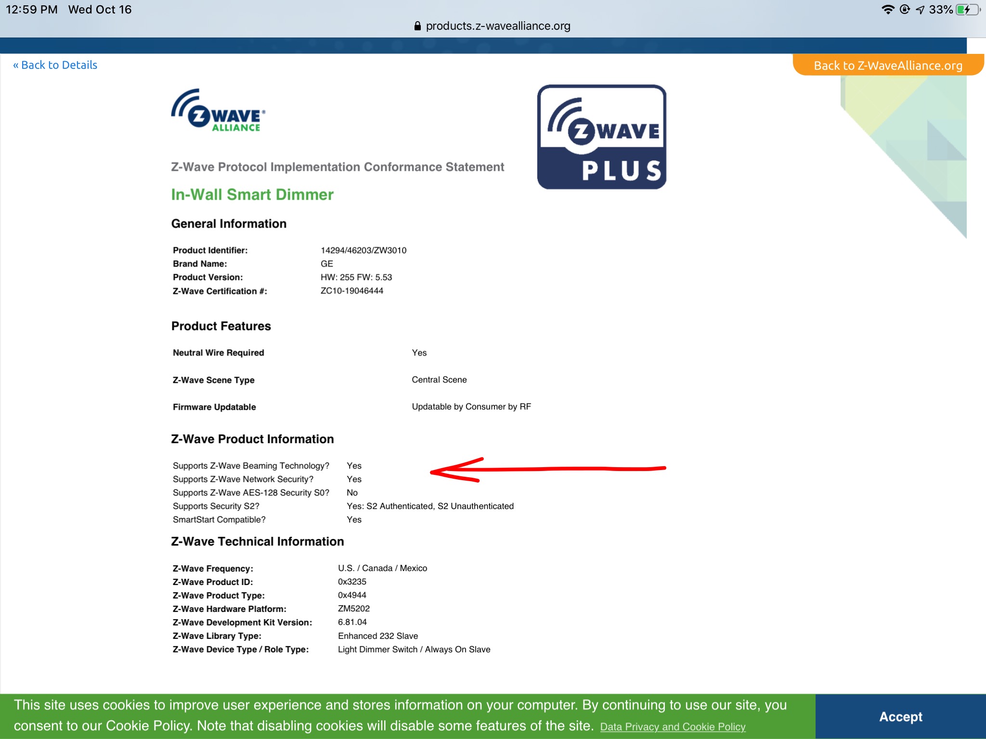
Task: Click the "Central Scene" value
Action: pyautogui.click(x=439, y=380)
